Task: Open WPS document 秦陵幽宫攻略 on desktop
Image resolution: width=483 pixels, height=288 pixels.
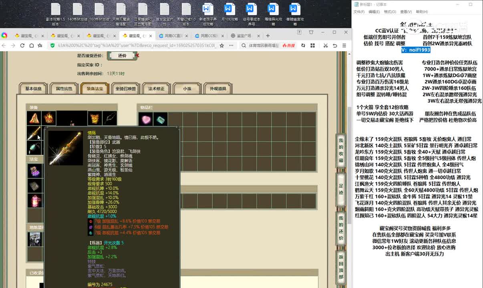Action: pos(295,14)
